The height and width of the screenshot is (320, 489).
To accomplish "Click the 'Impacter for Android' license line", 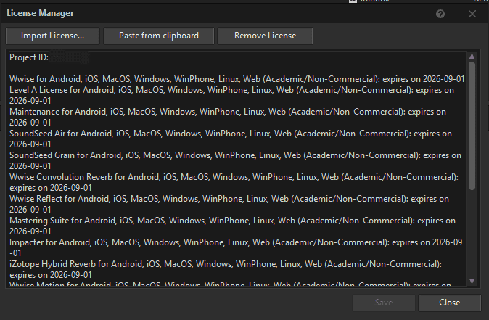I will click(236, 248).
